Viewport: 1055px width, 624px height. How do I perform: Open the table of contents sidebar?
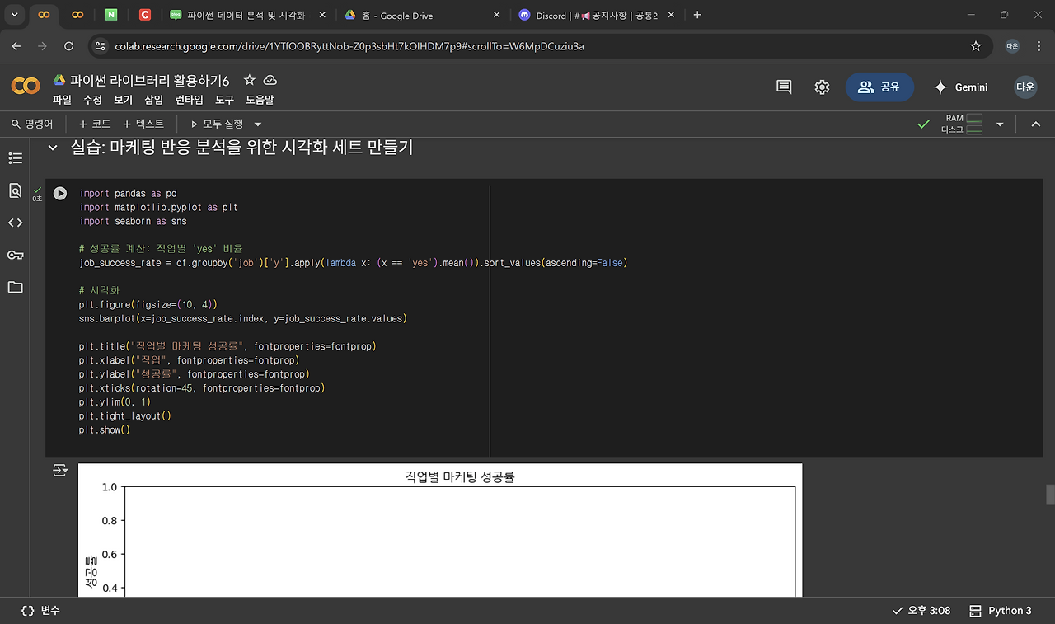[15, 158]
